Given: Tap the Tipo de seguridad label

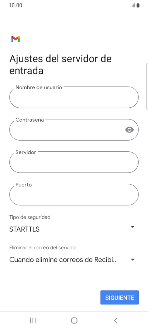Looking at the screenshot, I should click(30, 217).
